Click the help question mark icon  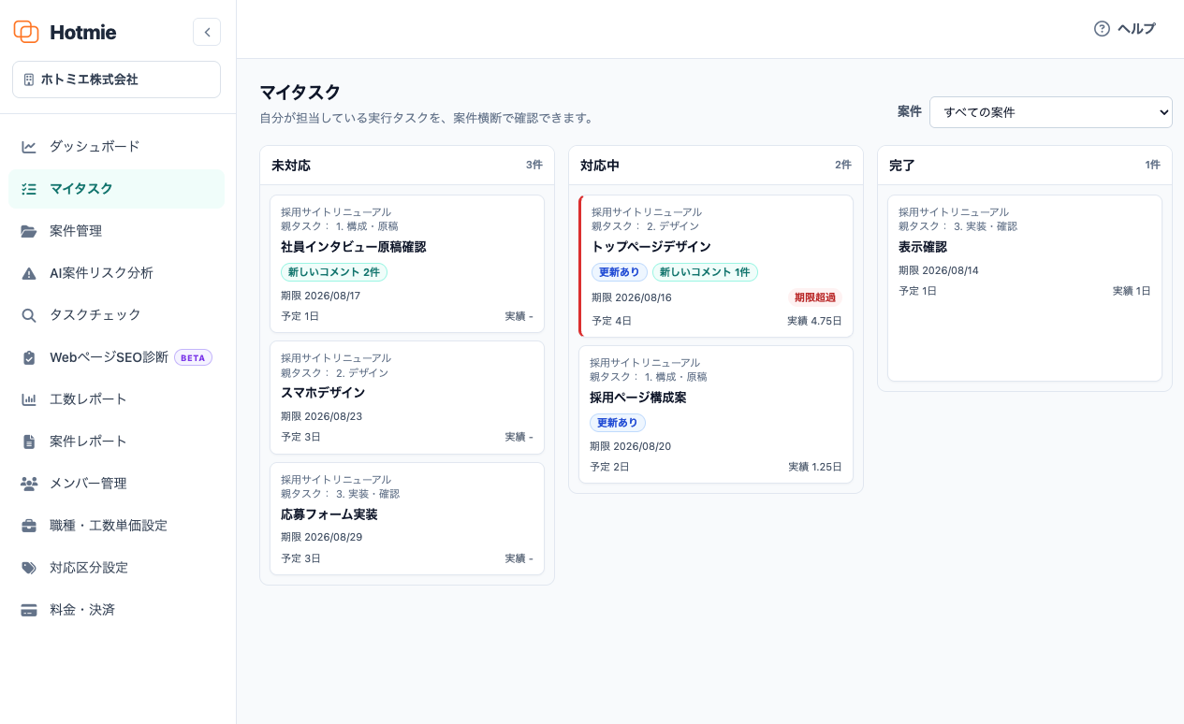pyautogui.click(x=1102, y=29)
